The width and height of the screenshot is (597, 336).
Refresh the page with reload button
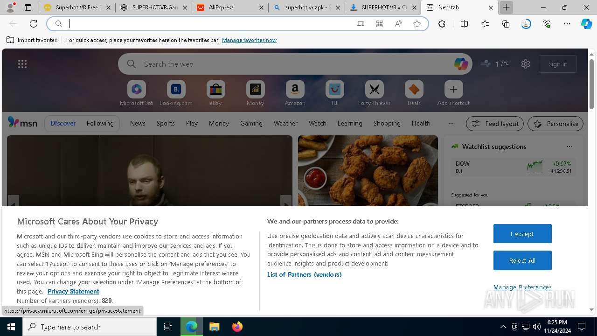click(x=34, y=24)
